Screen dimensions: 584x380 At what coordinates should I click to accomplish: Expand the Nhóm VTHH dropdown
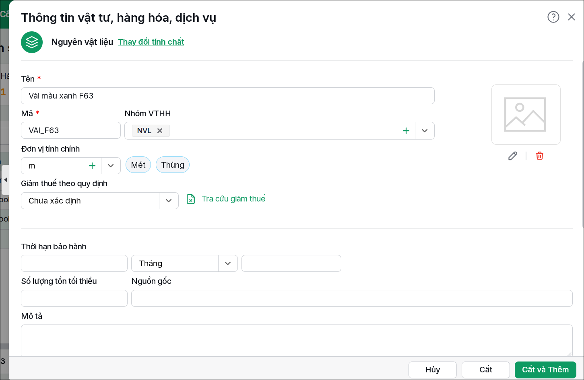[x=425, y=131]
